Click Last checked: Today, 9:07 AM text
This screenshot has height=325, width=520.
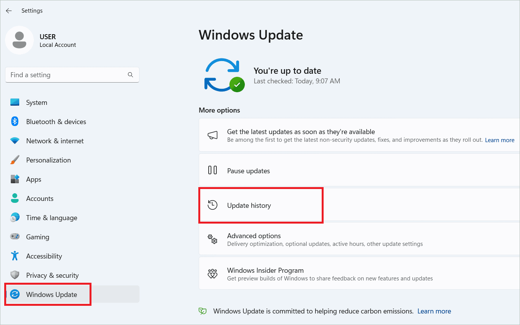(x=297, y=81)
